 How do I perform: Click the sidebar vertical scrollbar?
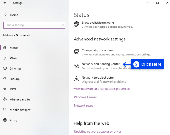tap(68, 86)
